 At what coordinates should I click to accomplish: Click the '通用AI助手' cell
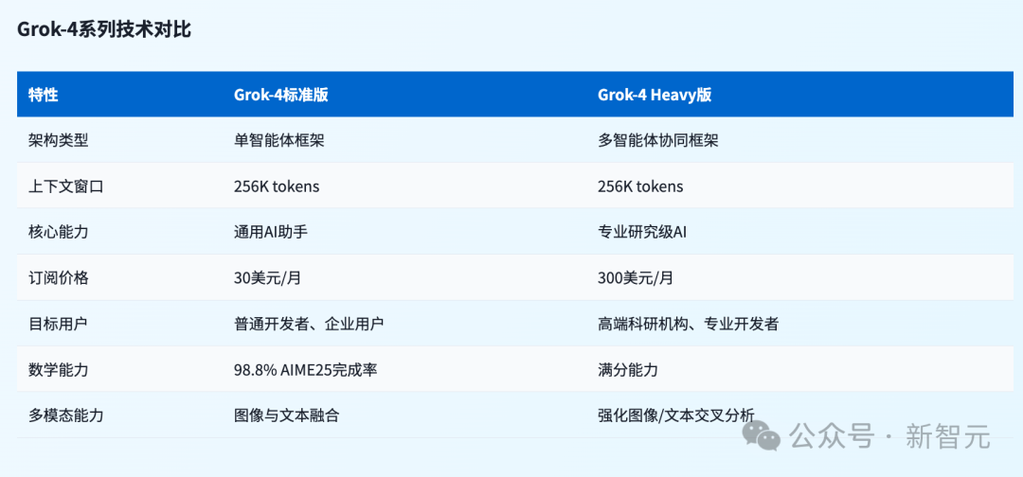click(x=270, y=232)
